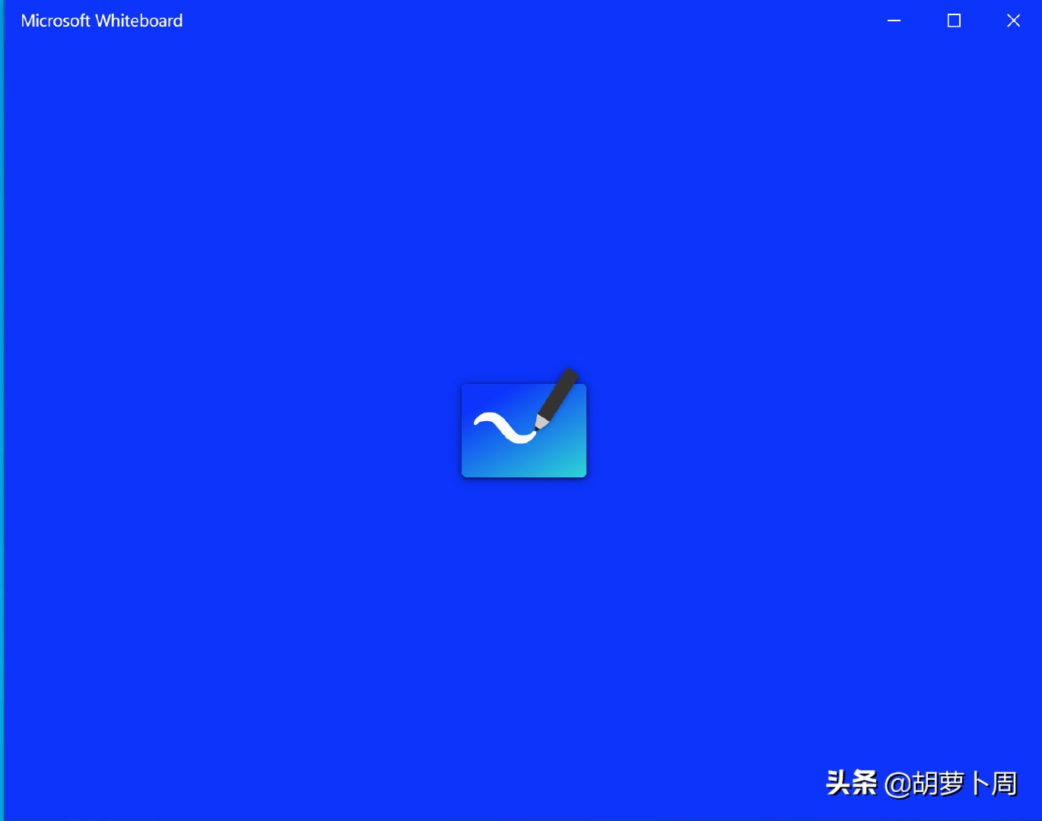This screenshot has height=821, width=1042.
Task: Click the white squiggle stroke in the logo
Action: click(x=504, y=430)
